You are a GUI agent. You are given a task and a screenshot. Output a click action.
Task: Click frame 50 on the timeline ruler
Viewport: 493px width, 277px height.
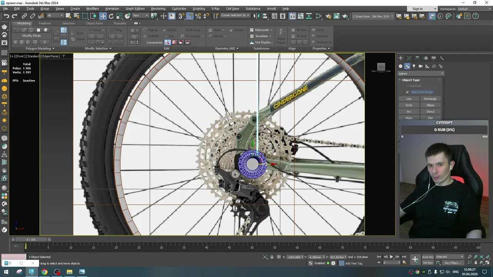[252, 247]
